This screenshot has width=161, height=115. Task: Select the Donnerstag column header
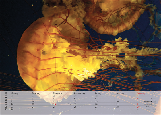click(79, 93)
